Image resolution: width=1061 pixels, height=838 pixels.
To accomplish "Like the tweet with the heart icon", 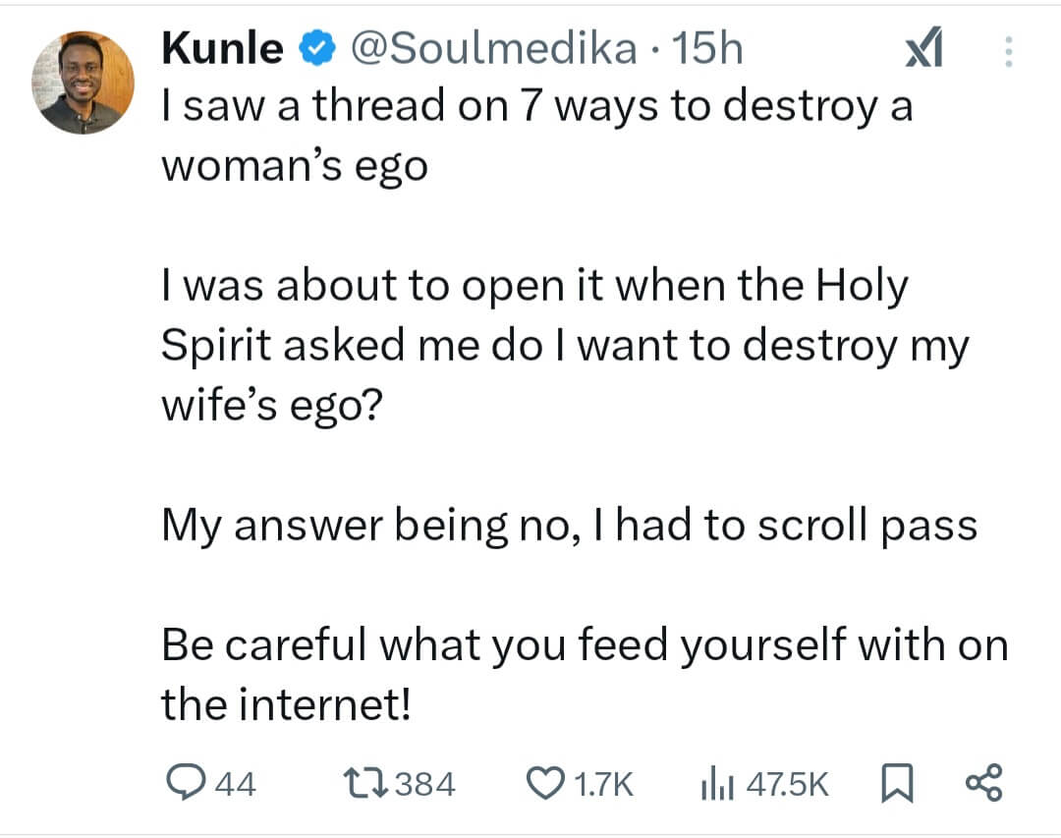I will point(543,783).
